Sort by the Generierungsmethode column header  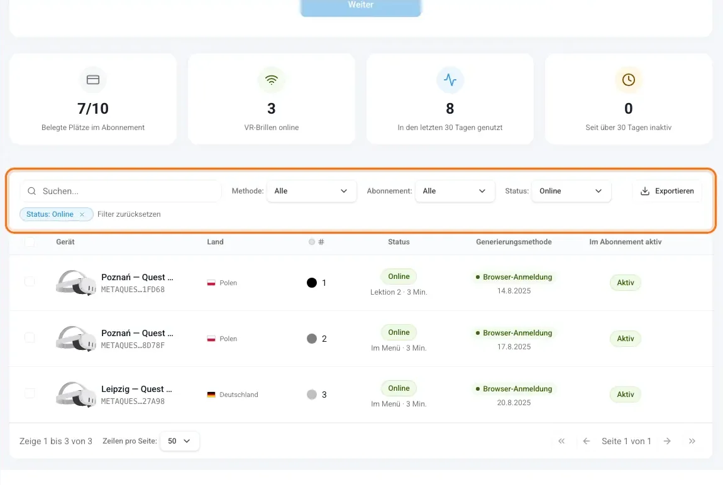click(514, 242)
